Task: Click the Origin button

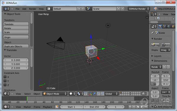Action: [x=16, y=37]
